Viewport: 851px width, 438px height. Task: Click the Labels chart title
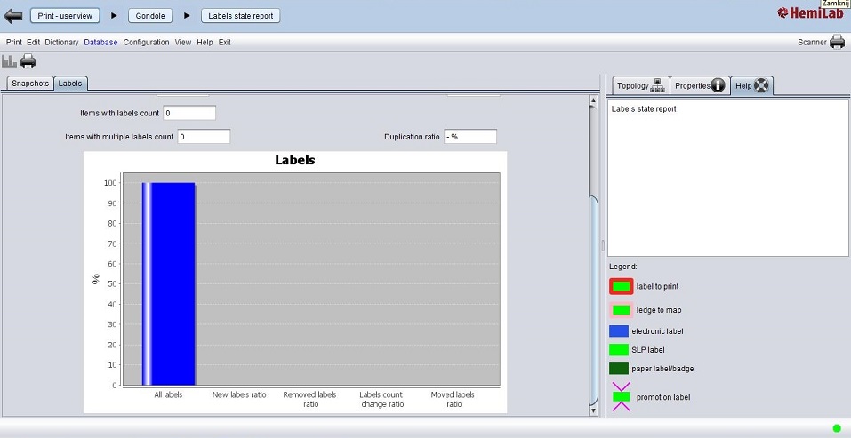tap(294, 160)
